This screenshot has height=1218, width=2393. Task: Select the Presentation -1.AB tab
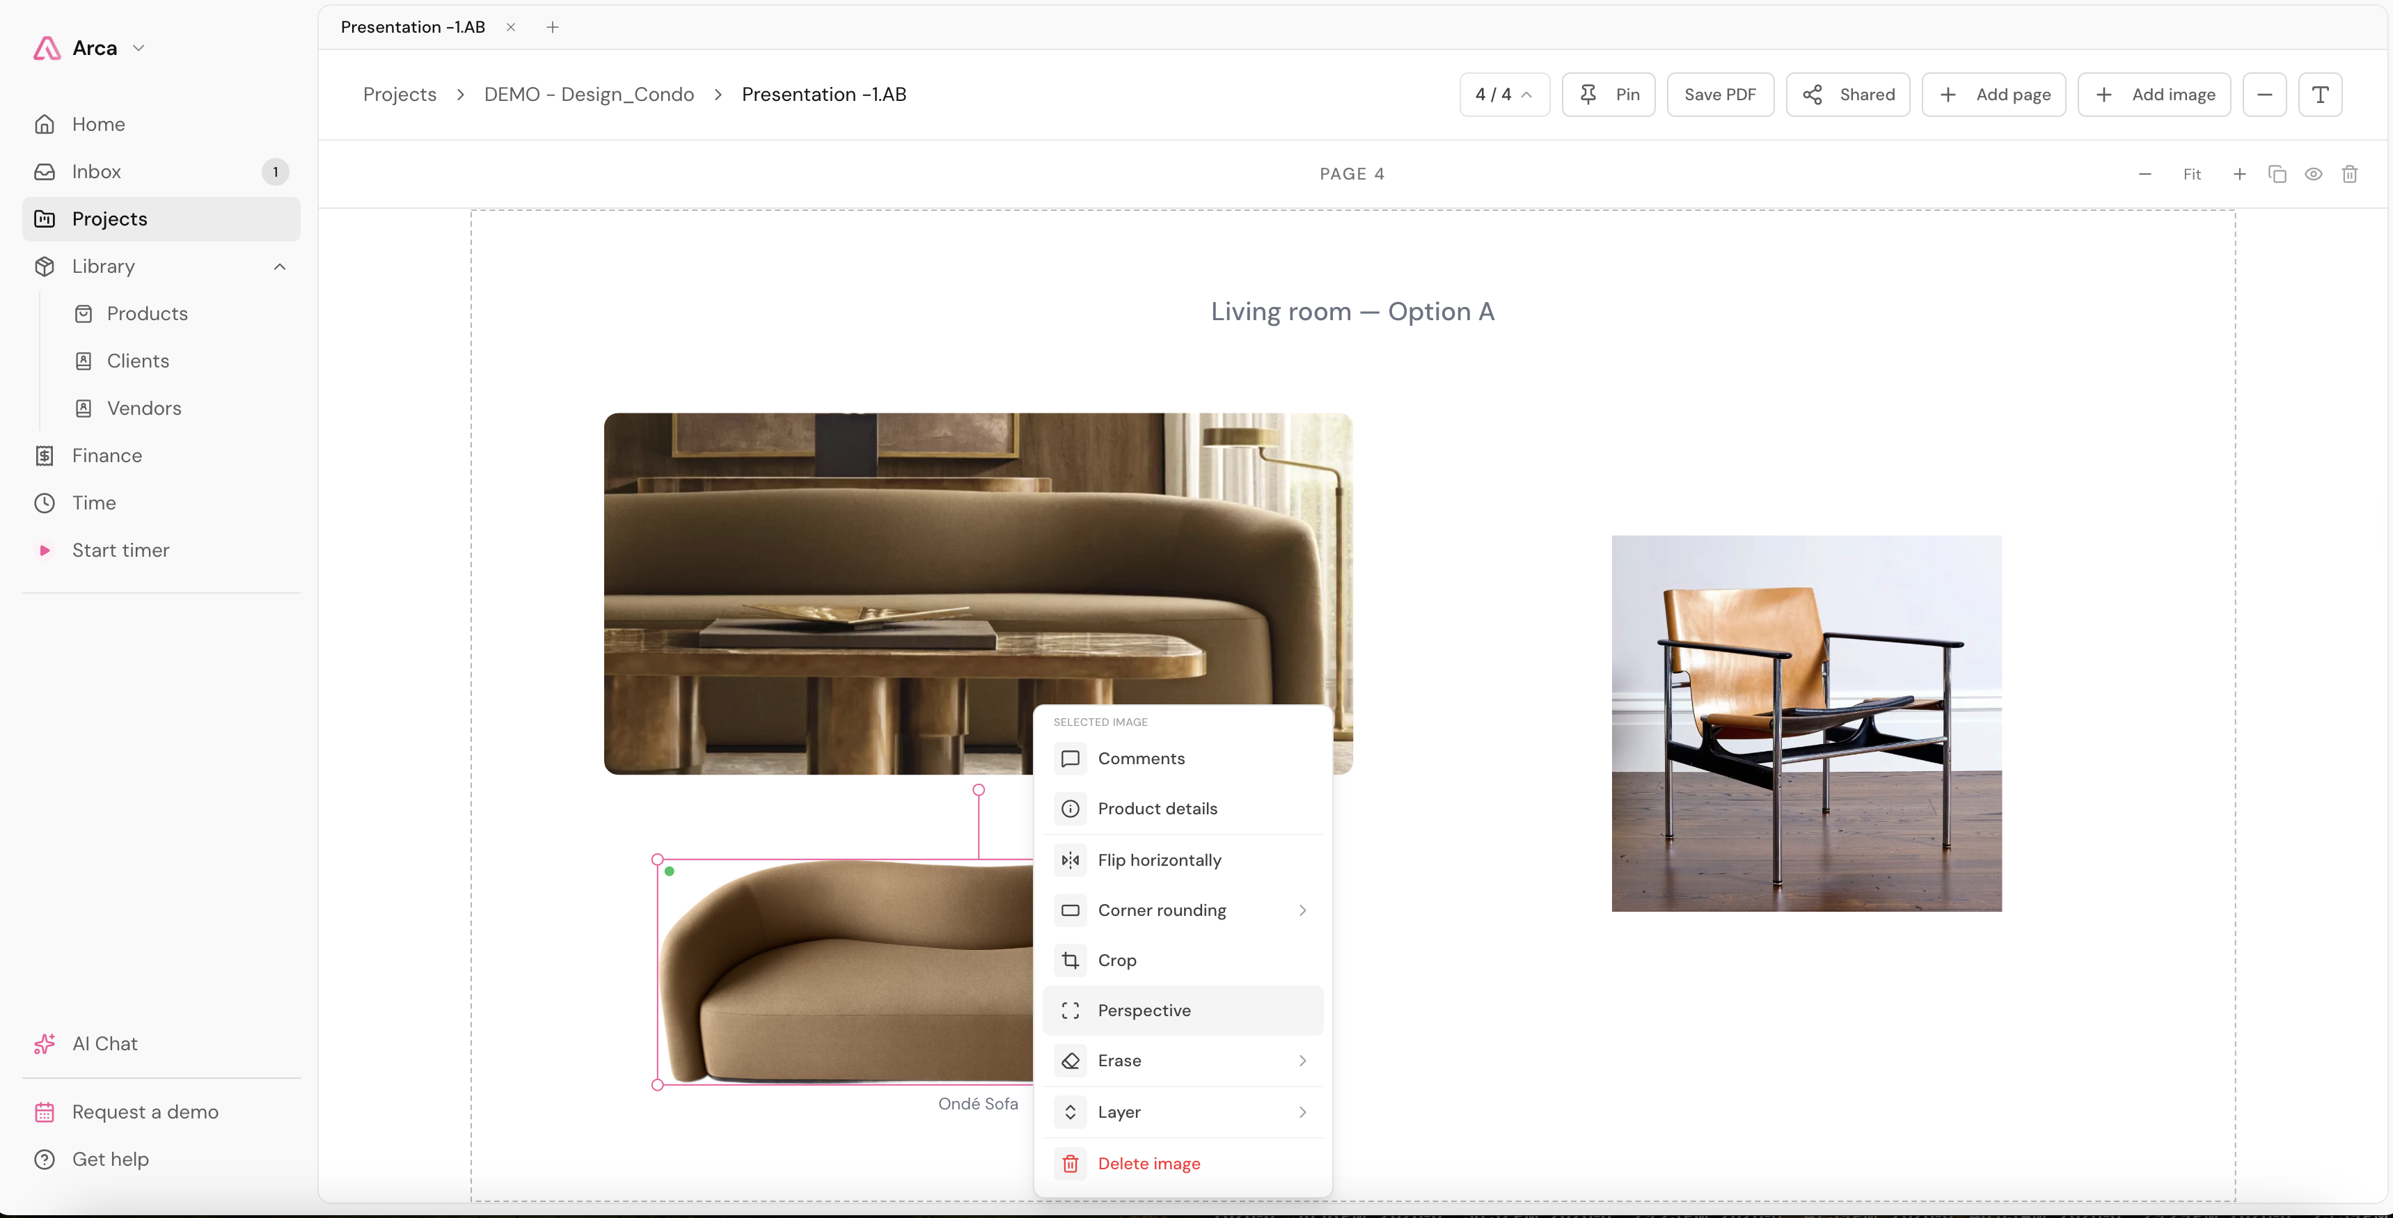pyautogui.click(x=413, y=27)
